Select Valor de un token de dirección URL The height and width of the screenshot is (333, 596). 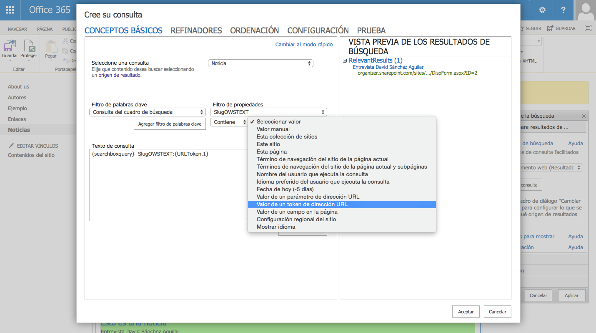[x=302, y=204]
